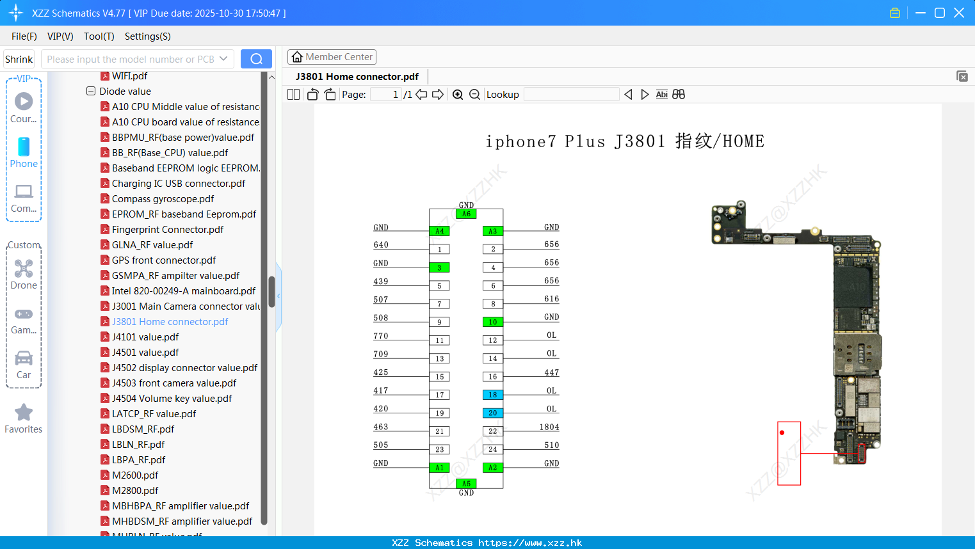Open the VIP menu
The height and width of the screenshot is (549, 975).
pyautogui.click(x=60, y=36)
